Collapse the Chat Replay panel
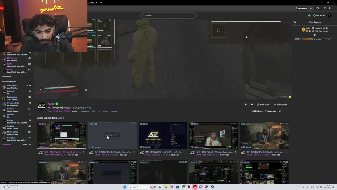This screenshot has width=337, height=190. [x=295, y=22]
